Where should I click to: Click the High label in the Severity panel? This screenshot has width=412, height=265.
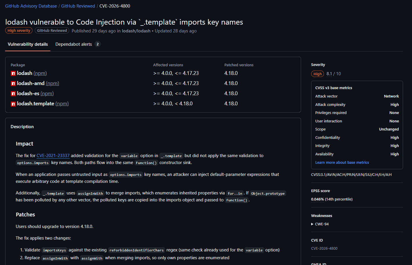point(318,74)
